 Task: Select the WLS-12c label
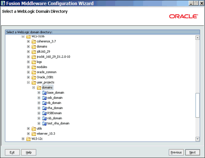[x=37, y=139]
